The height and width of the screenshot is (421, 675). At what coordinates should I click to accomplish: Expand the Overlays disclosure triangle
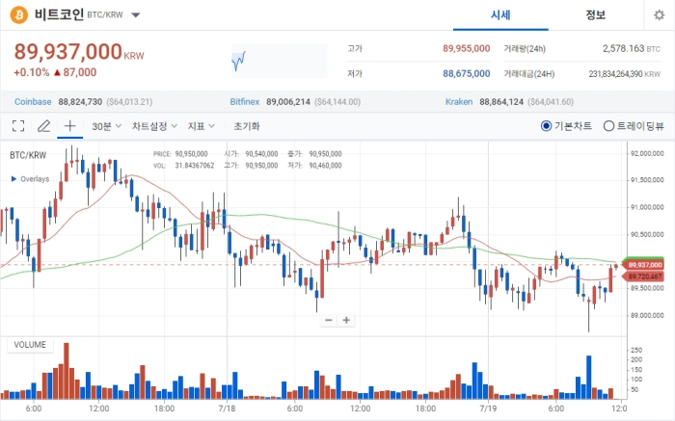[13, 178]
